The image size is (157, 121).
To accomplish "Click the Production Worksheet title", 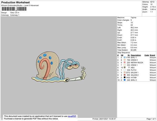I will tap(15, 2).
